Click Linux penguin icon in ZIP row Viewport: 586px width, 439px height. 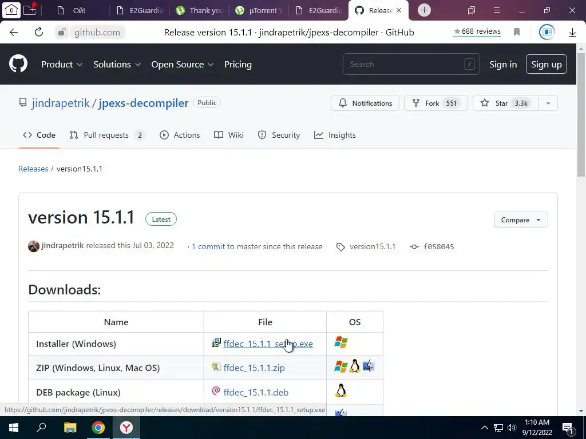coord(355,366)
